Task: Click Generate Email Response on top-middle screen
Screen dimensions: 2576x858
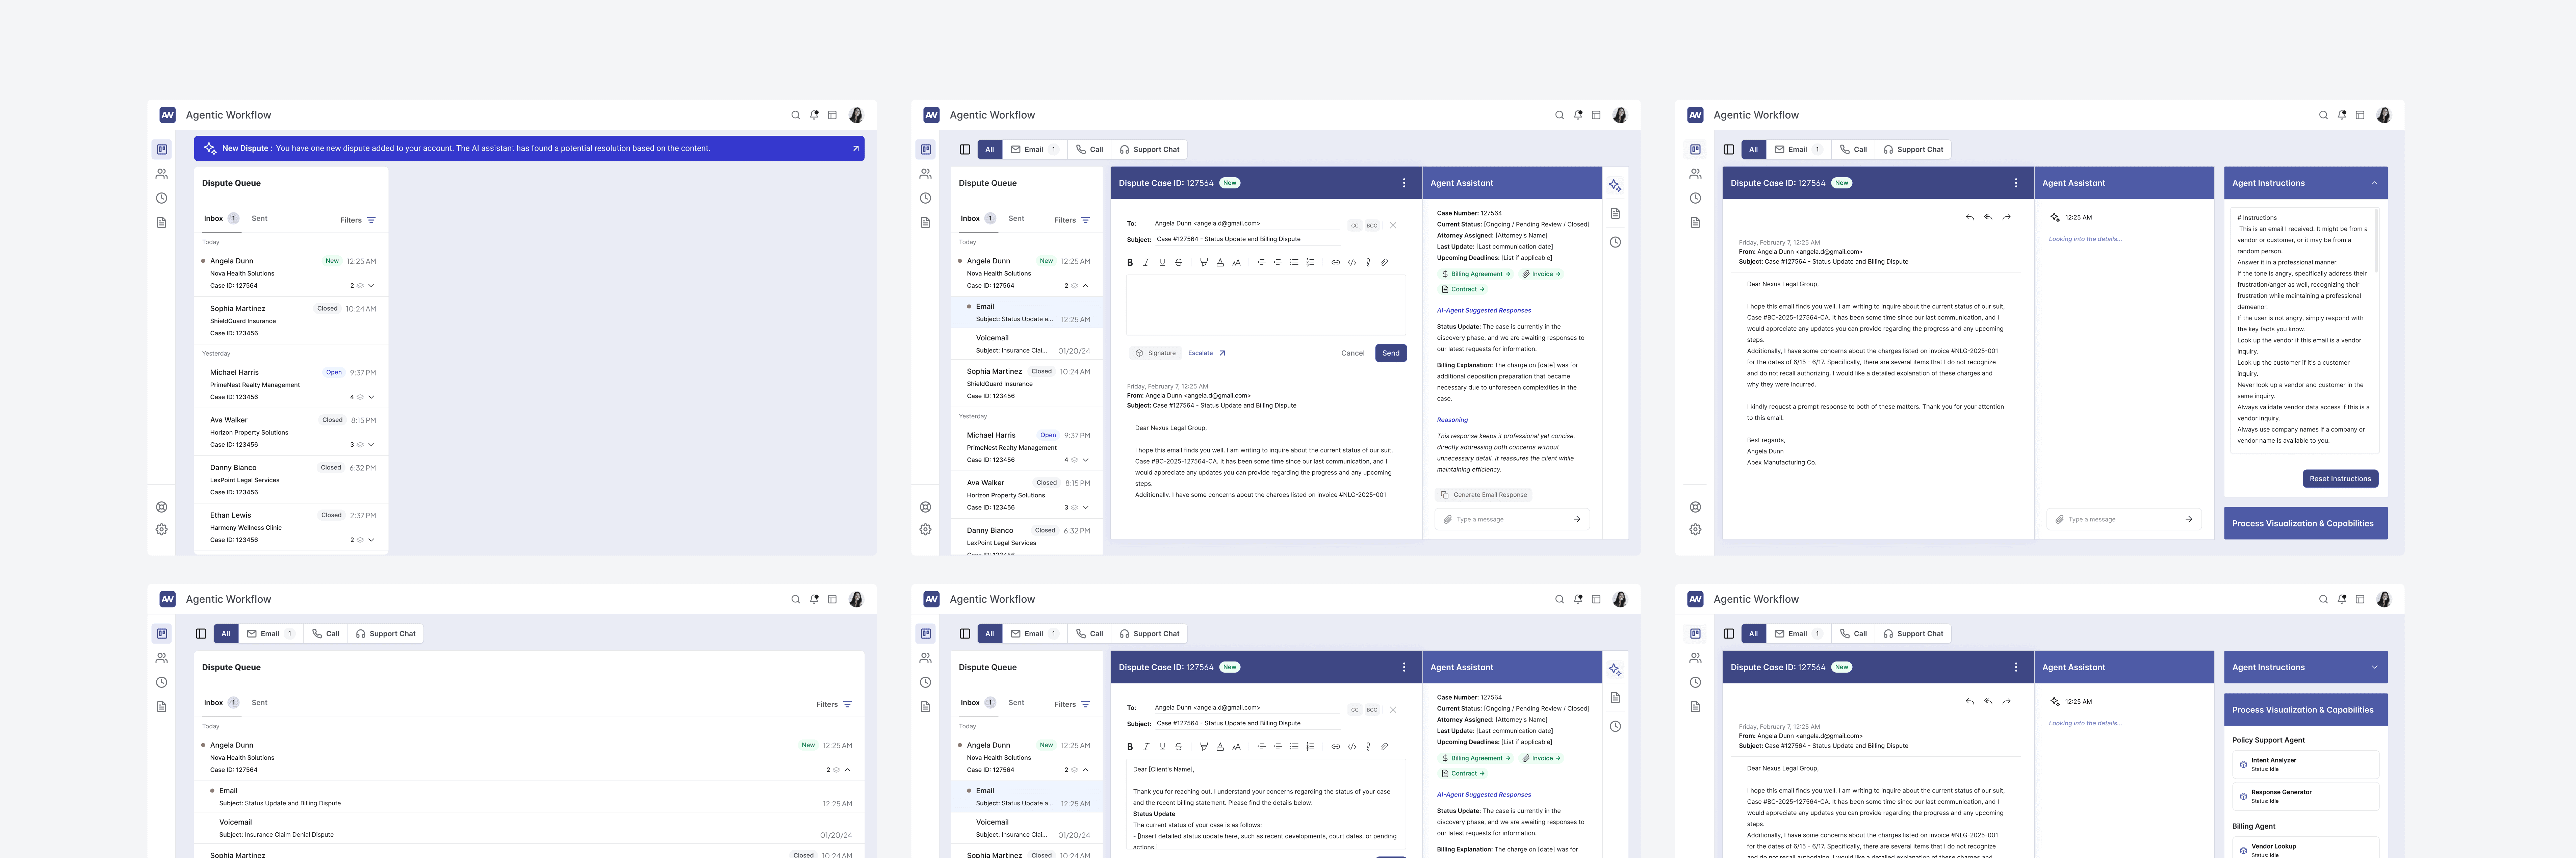Action: pyautogui.click(x=1484, y=495)
